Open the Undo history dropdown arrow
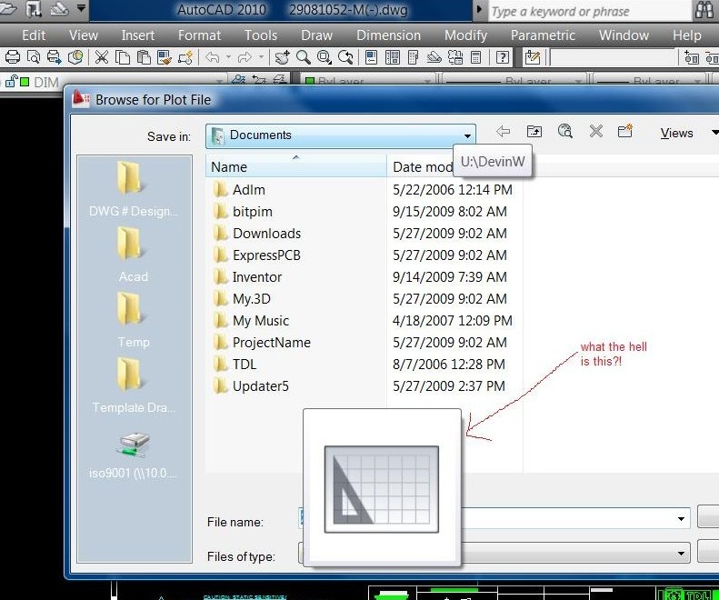The height and width of the screenshot is (600, 719). (x=228, y=57)
